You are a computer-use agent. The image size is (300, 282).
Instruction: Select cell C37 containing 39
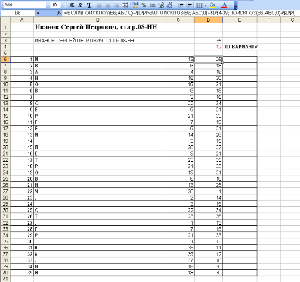coord(178,254)
